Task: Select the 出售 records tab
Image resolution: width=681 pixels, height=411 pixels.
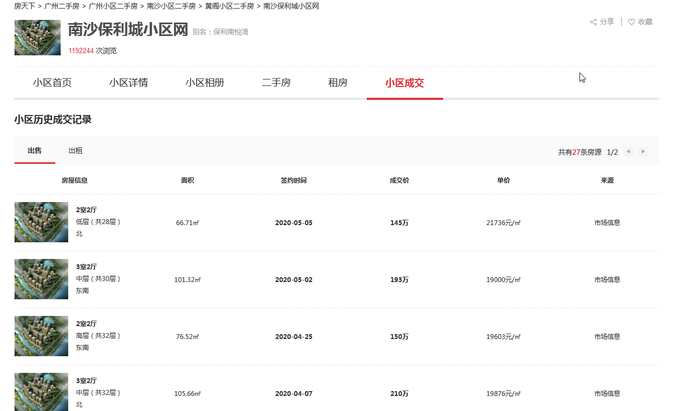Action: (35, 151)
